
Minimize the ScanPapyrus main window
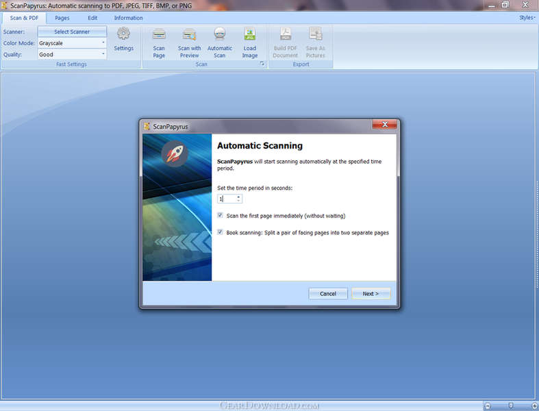tap(492, 5)
